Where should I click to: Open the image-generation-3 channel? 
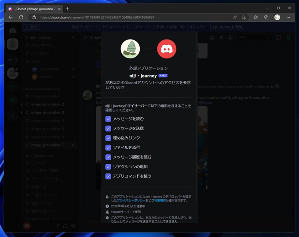point(50,112)
